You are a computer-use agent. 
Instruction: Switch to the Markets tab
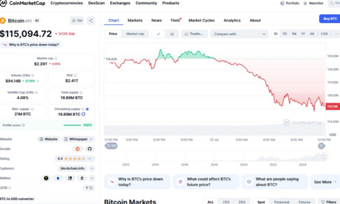135,20
